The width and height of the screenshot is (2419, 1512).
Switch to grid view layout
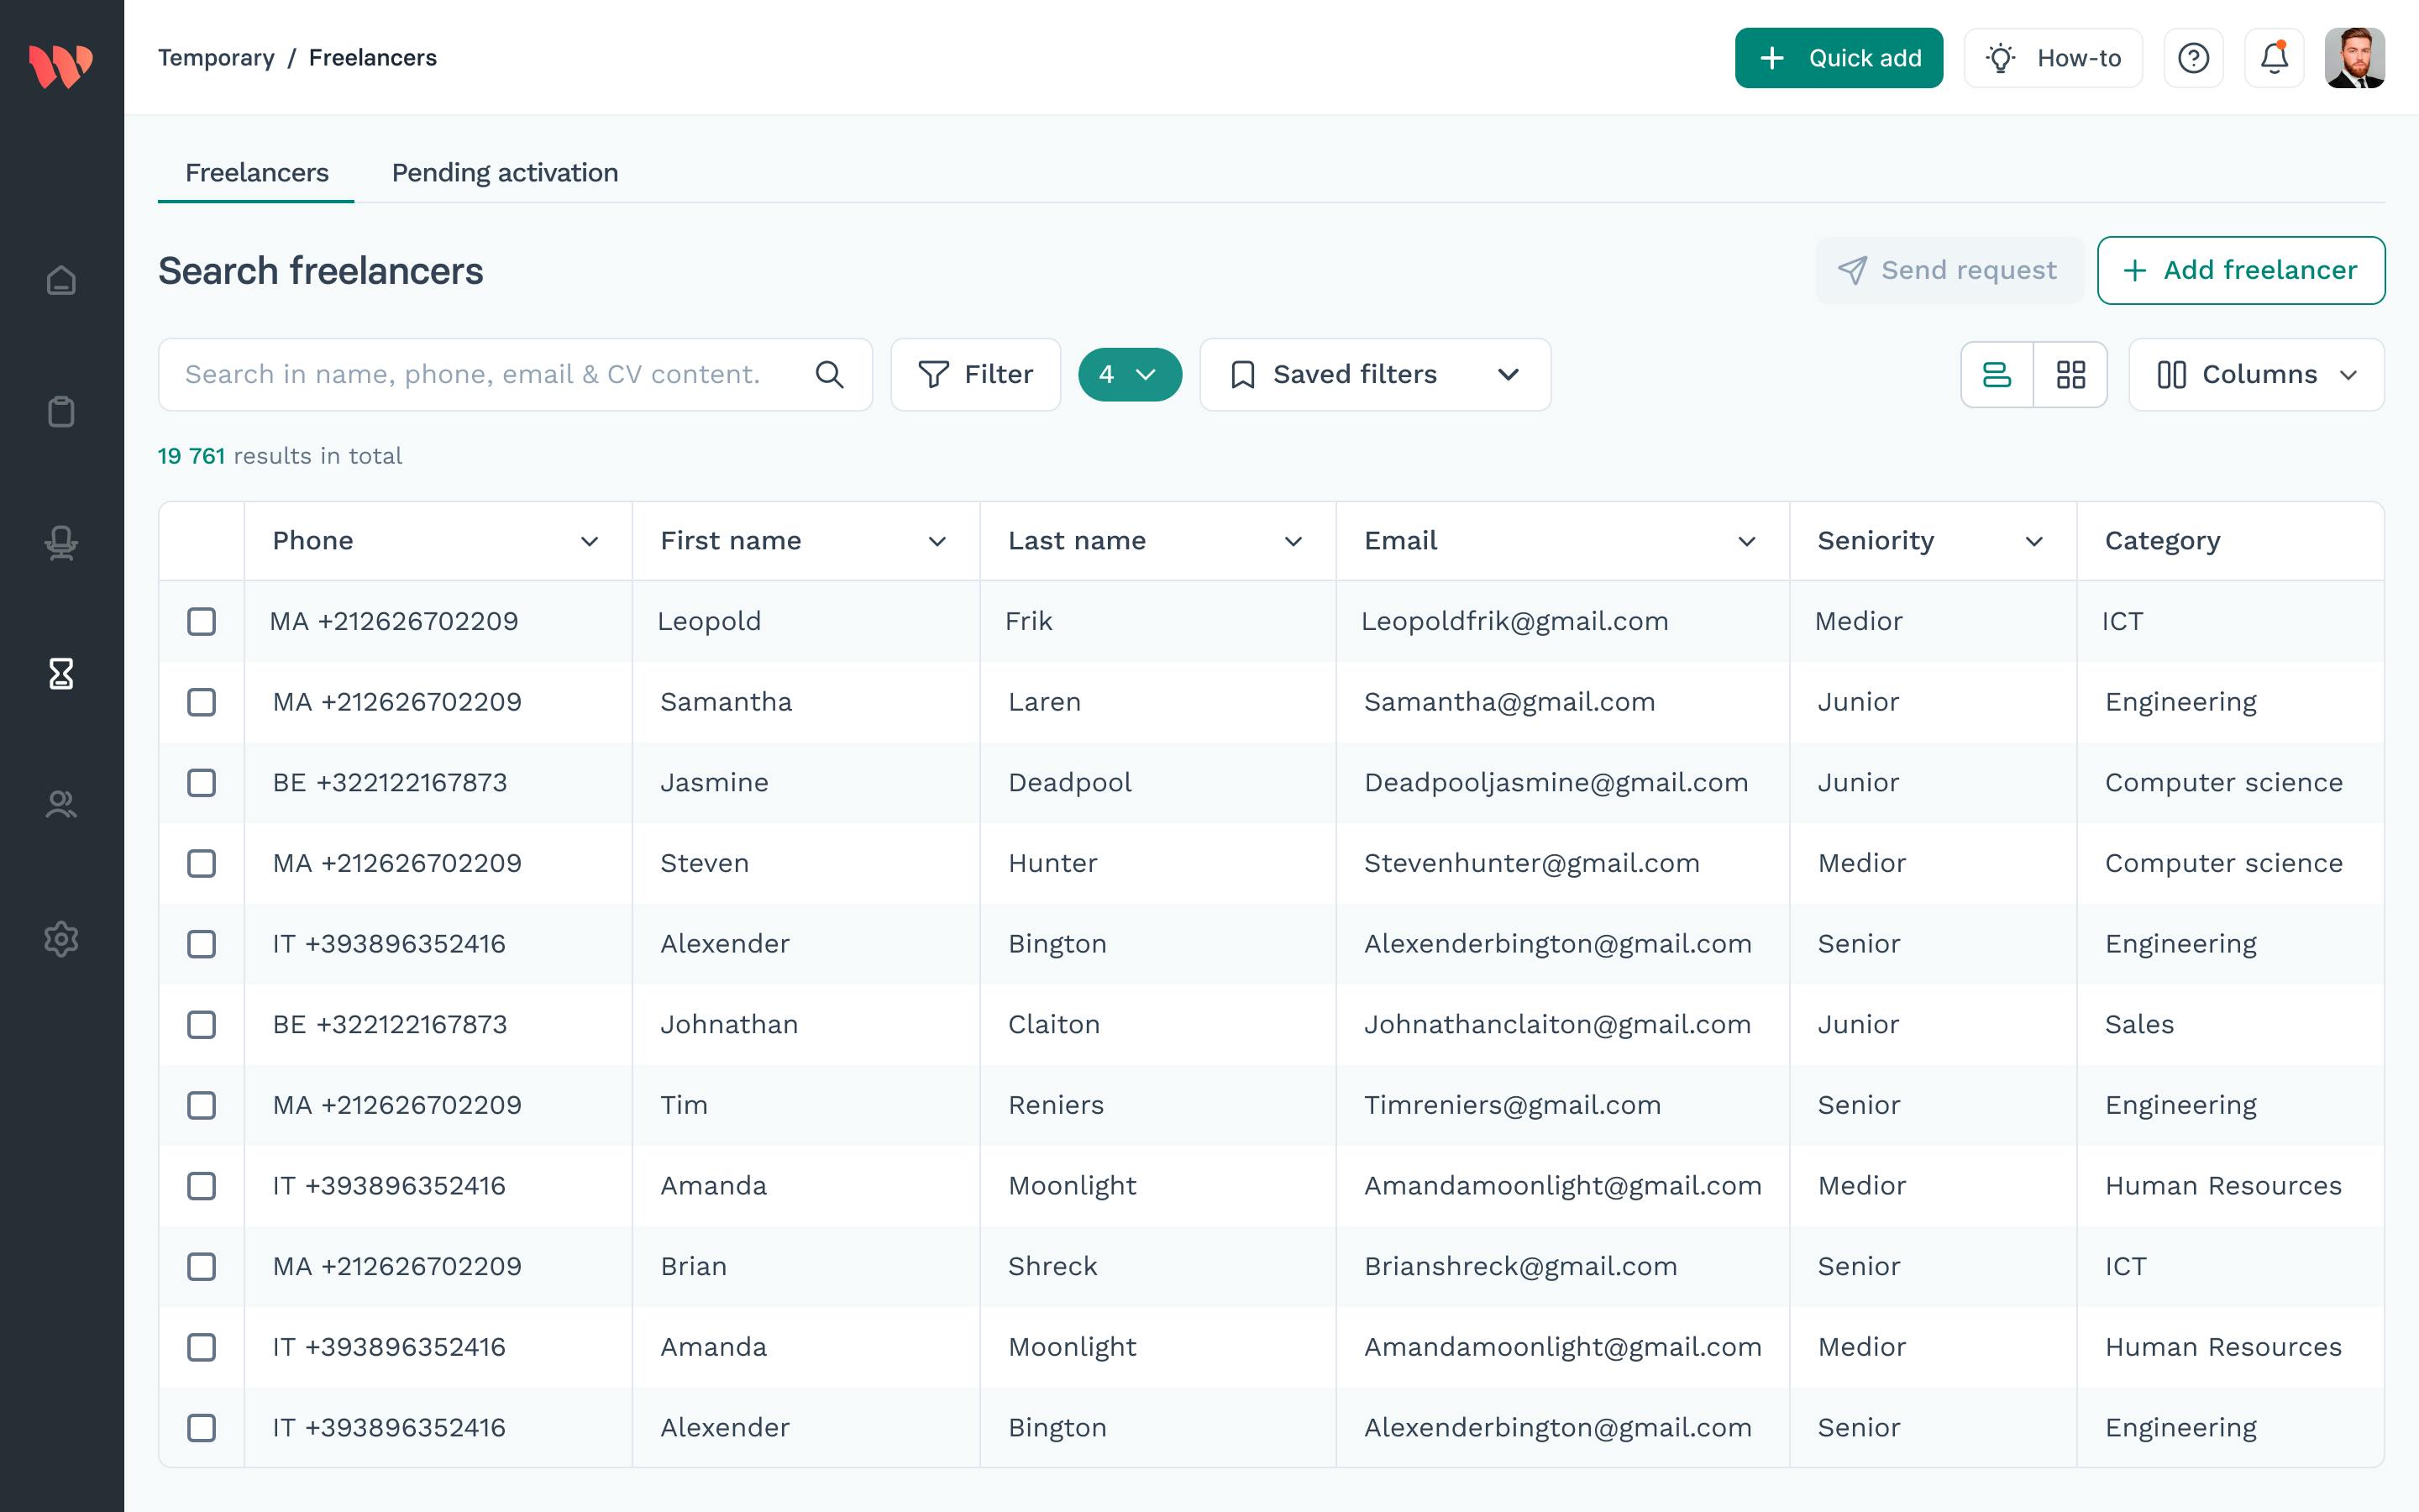click(2070, 375)
